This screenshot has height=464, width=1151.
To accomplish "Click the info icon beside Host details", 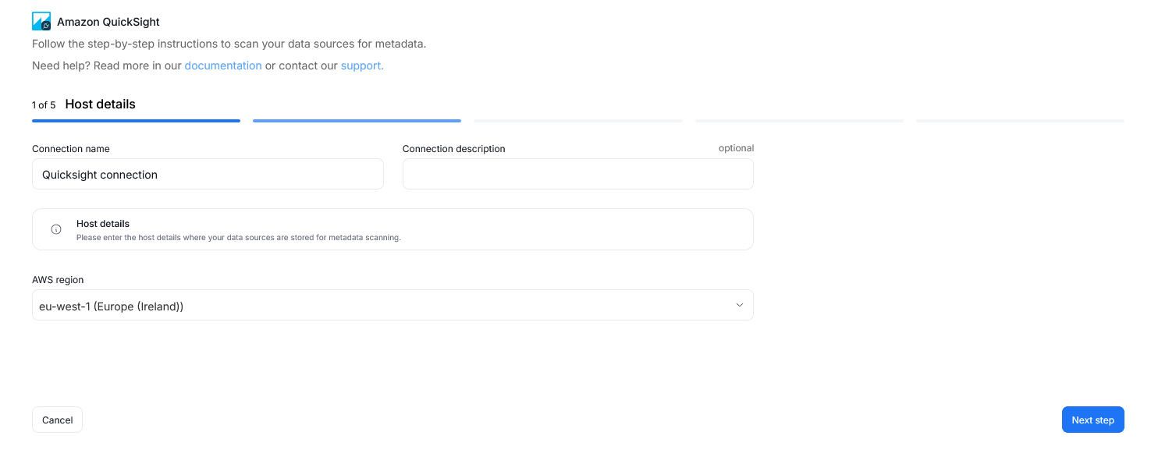I will 56,229.
